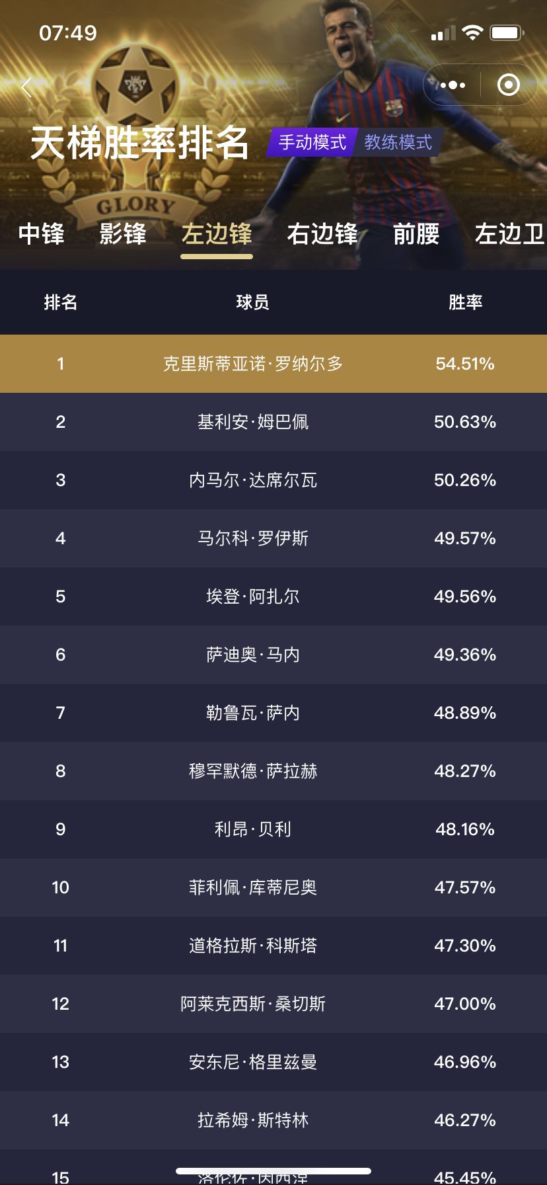Select the 影锋 position tab
Image resolution: width=547 pixels, height=1185 pixels.
[x=123, y=234]
